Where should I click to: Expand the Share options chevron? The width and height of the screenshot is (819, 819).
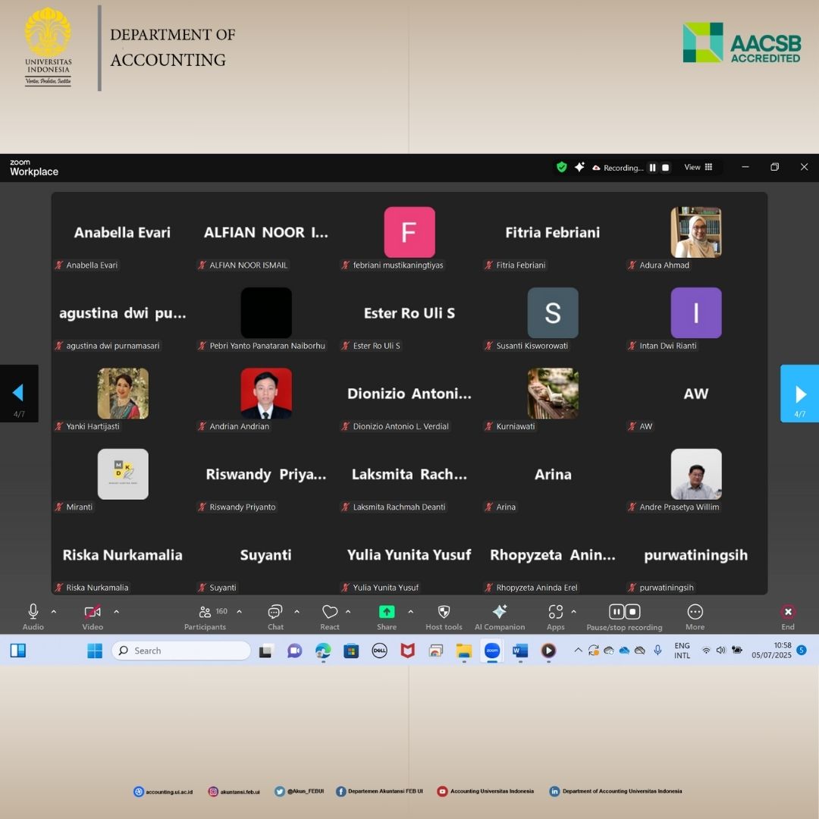point(411,611)
